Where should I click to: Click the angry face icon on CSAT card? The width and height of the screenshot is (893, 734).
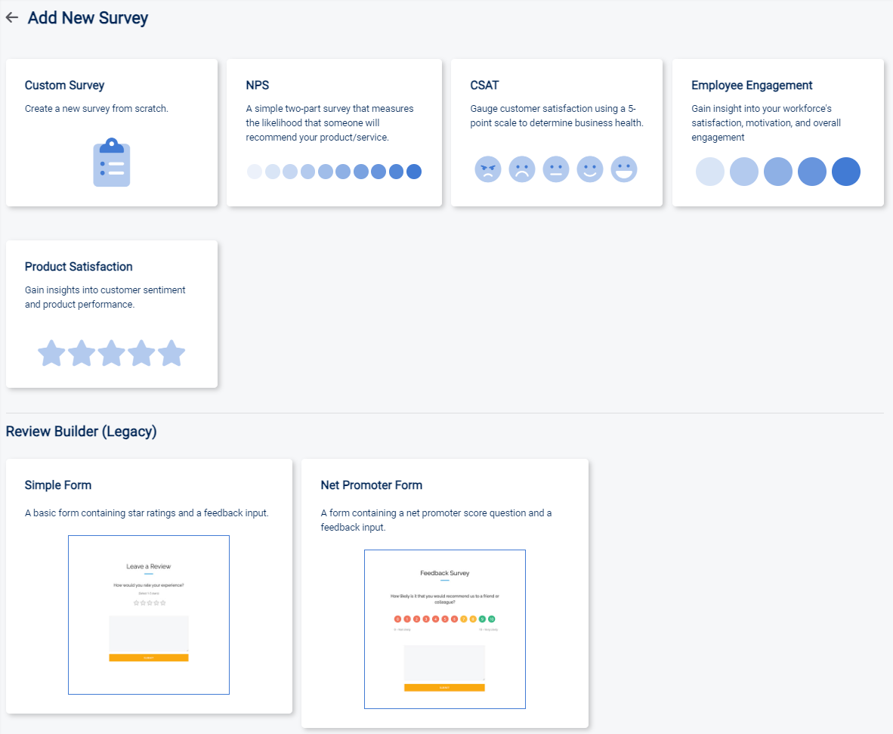pyautogui.click(x=487, y=169)
